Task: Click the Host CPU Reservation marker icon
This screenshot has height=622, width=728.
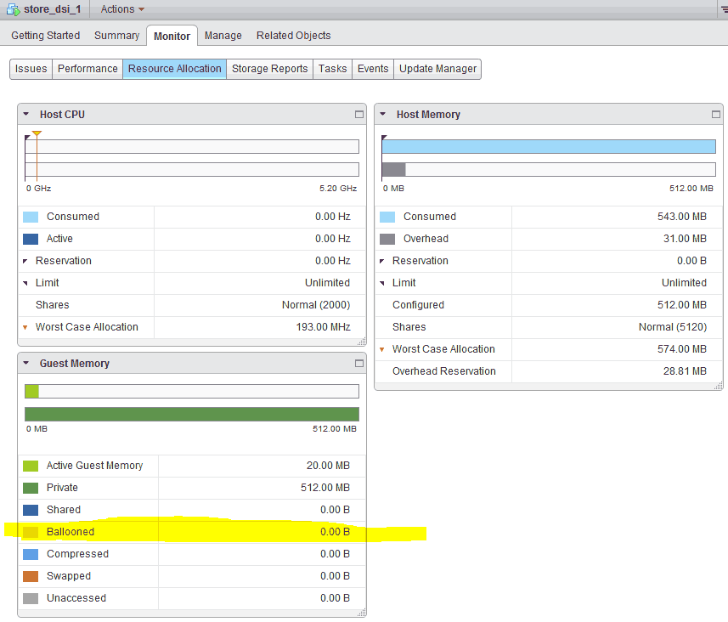Action: point(25,261)
